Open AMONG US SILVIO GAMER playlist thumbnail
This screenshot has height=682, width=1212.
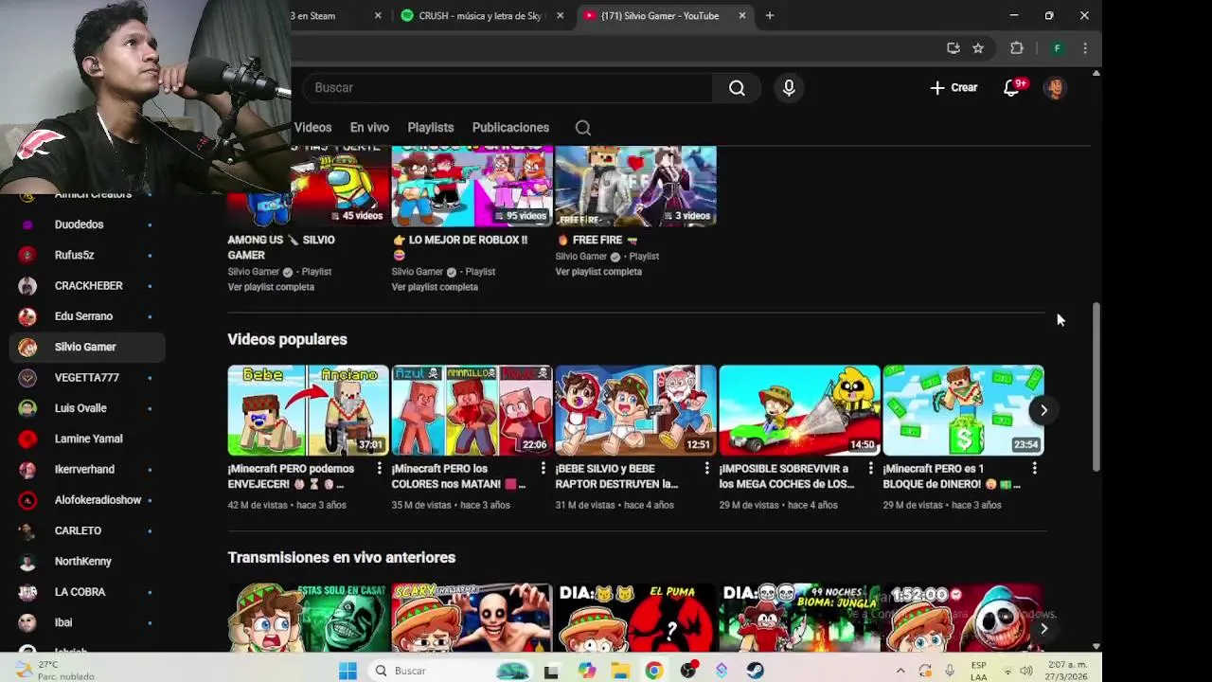pyautogui.click(x=309, y=186)
